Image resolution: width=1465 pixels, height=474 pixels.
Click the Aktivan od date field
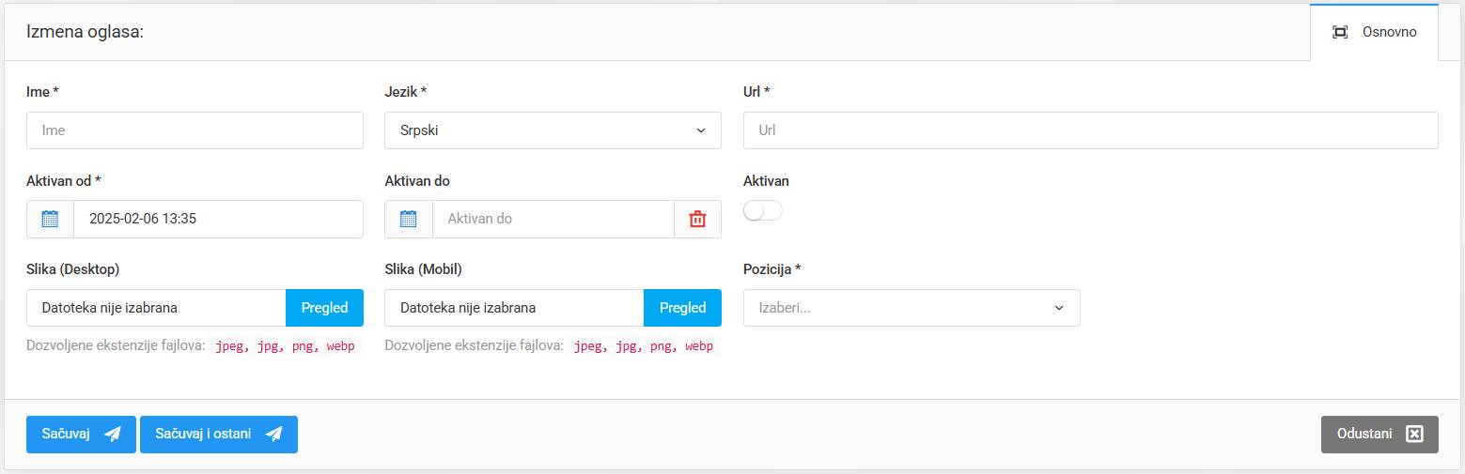[x=218, y=219]
